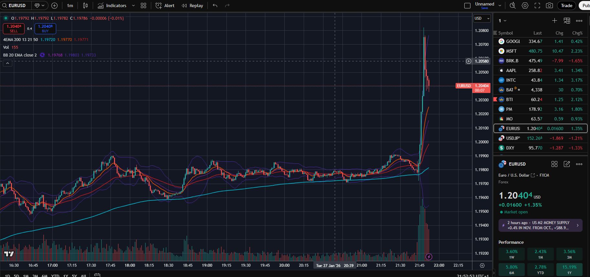Viewport: 590px width, 277px height.
Task: Click the flag icon in watchlist header
Action: point(495,33)
